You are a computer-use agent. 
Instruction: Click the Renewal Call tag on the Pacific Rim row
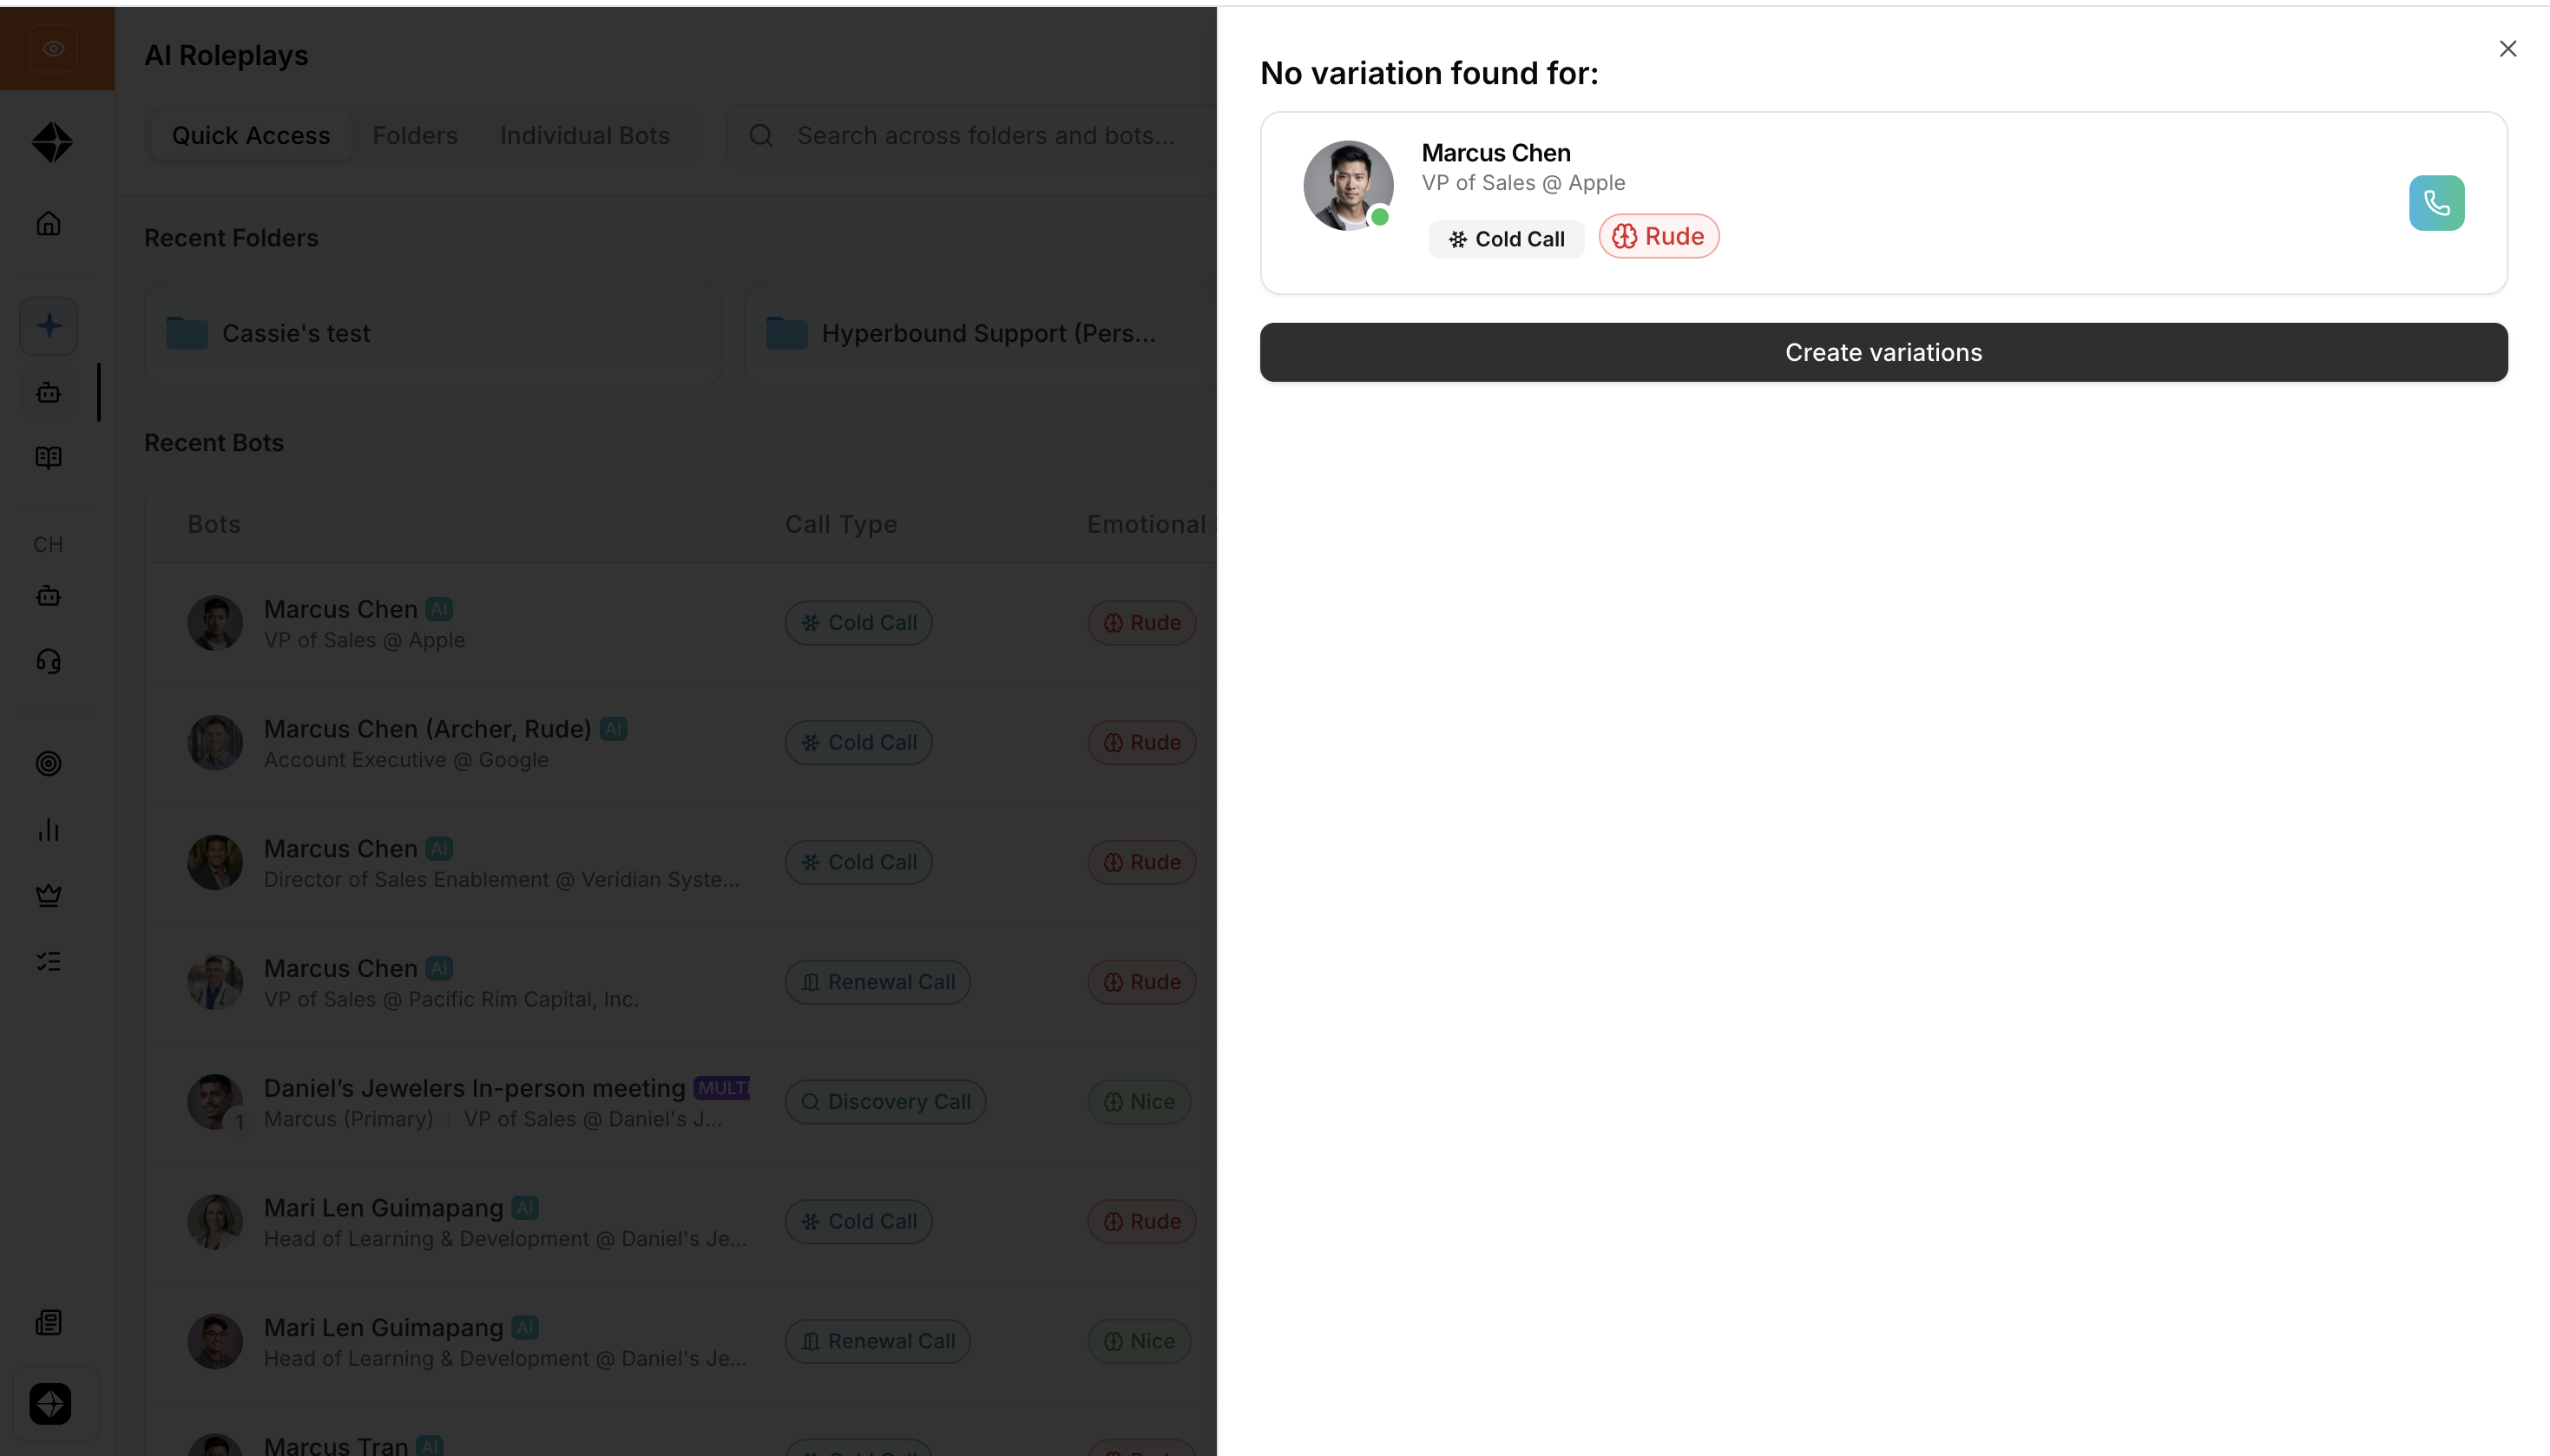pos(877,982)
